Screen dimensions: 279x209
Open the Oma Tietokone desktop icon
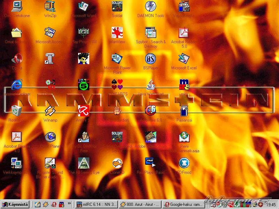pos(17,6)
